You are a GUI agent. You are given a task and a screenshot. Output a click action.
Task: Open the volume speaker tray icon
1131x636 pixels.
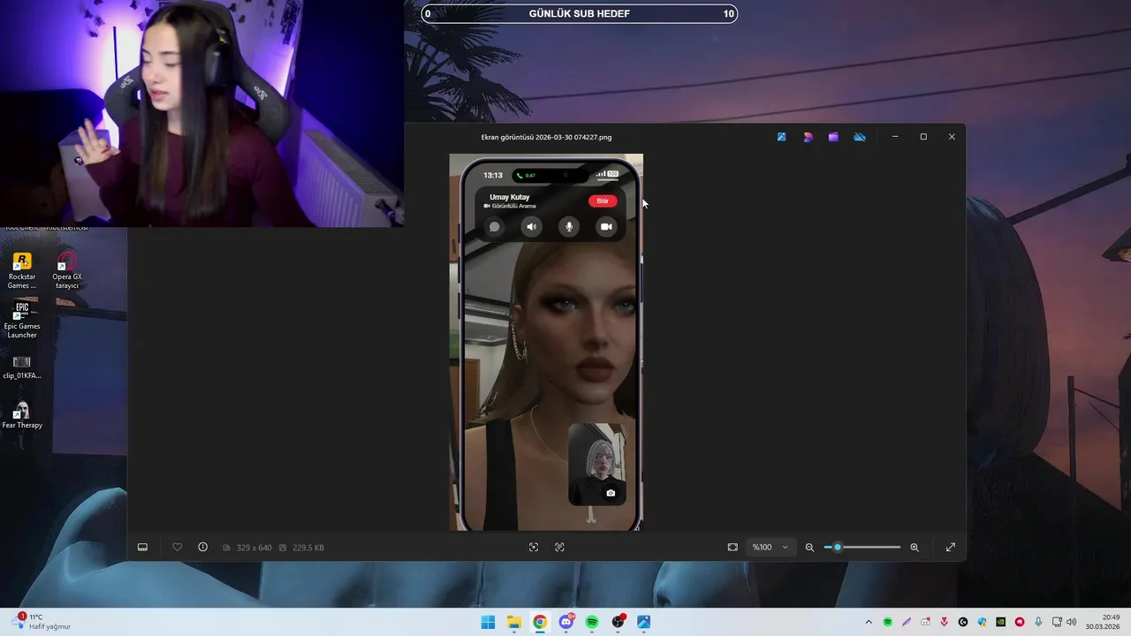(1072, 622)
